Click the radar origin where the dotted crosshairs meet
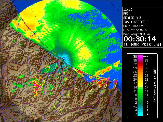The image size is (163, 122). [x=61, y=61]
